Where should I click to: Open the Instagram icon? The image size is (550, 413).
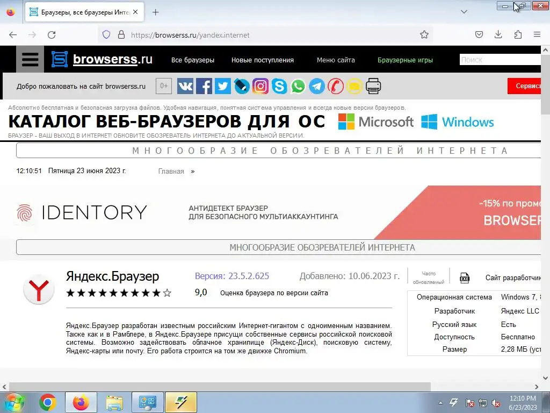(x=260, y=87)
